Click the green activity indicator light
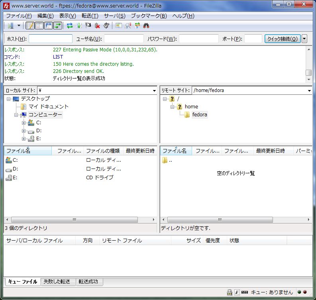Screen dimensions: 316x300 pyautogui.click(x=299, y=292)
